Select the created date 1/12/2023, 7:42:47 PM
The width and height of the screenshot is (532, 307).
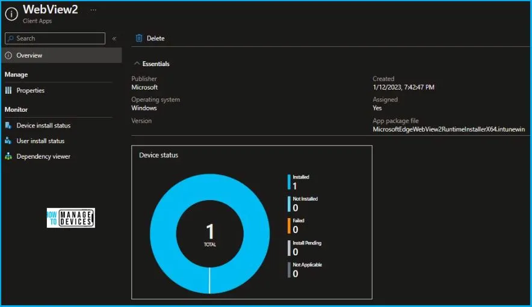point(403,87)
